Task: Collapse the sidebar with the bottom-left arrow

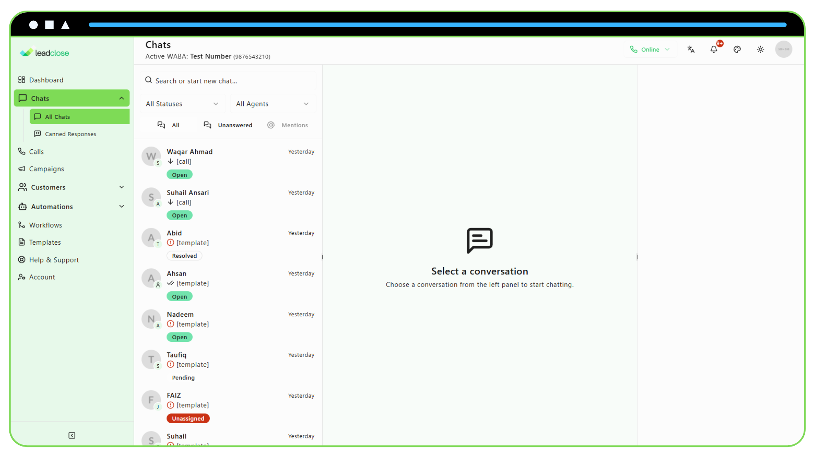Action: 72,435
